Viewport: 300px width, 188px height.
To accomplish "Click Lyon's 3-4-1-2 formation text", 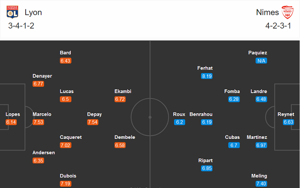I will 21,25.
